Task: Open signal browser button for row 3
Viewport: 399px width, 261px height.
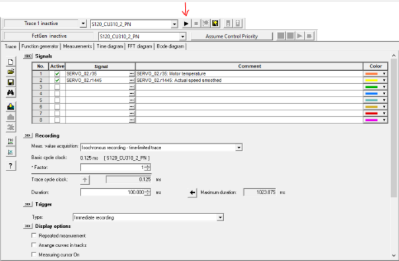Action: click(131, 87)
